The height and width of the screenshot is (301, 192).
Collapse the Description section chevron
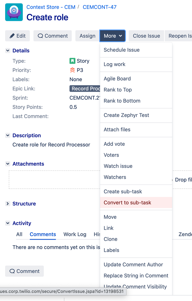8,136
